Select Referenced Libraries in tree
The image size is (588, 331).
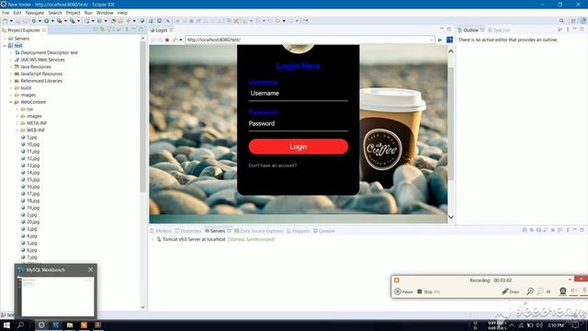[x=39, y=81]
